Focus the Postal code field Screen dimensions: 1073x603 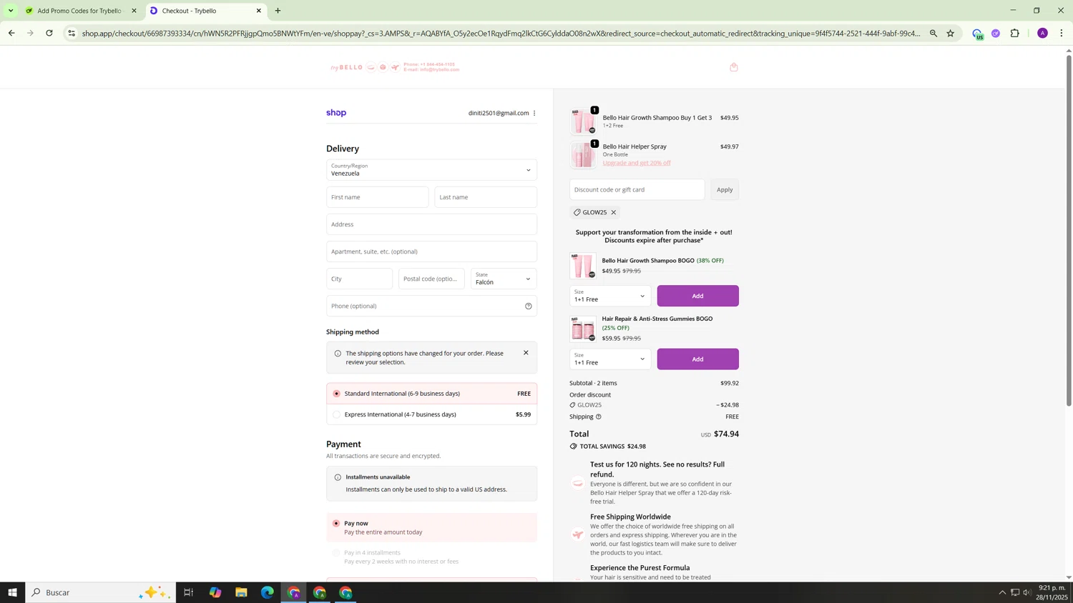431,279
